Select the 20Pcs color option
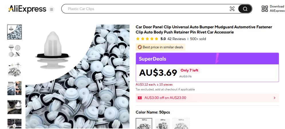The height and width of the screenshot is (129, 285). coord(162,124)
